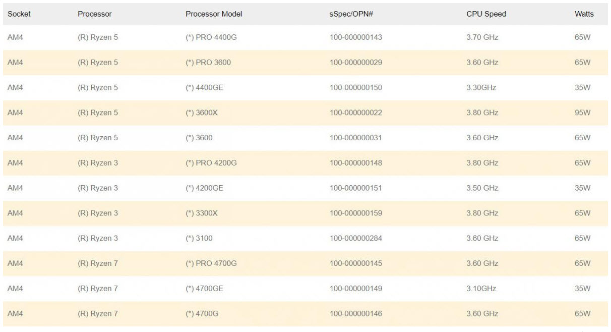Image resolution: width=611 pixels, height=332 pixels.
Task: Select the (*) 4700G model cell
Action: click(202, 313)
